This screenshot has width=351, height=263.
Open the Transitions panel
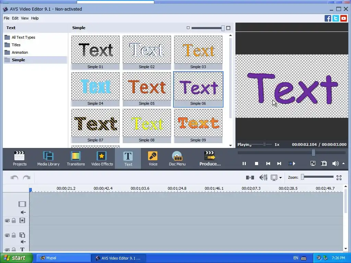pyautogui.click(x=76, y=159)
